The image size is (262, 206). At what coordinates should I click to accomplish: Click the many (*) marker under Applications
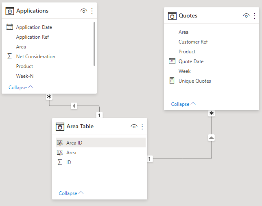[49, 96]
